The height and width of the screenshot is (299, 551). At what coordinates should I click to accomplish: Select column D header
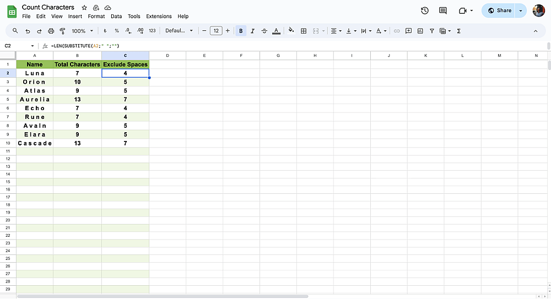[168, 56]
